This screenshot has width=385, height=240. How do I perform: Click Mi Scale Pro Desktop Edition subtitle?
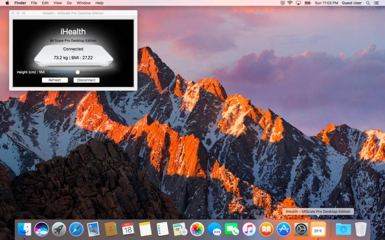(x=73, y=41)
